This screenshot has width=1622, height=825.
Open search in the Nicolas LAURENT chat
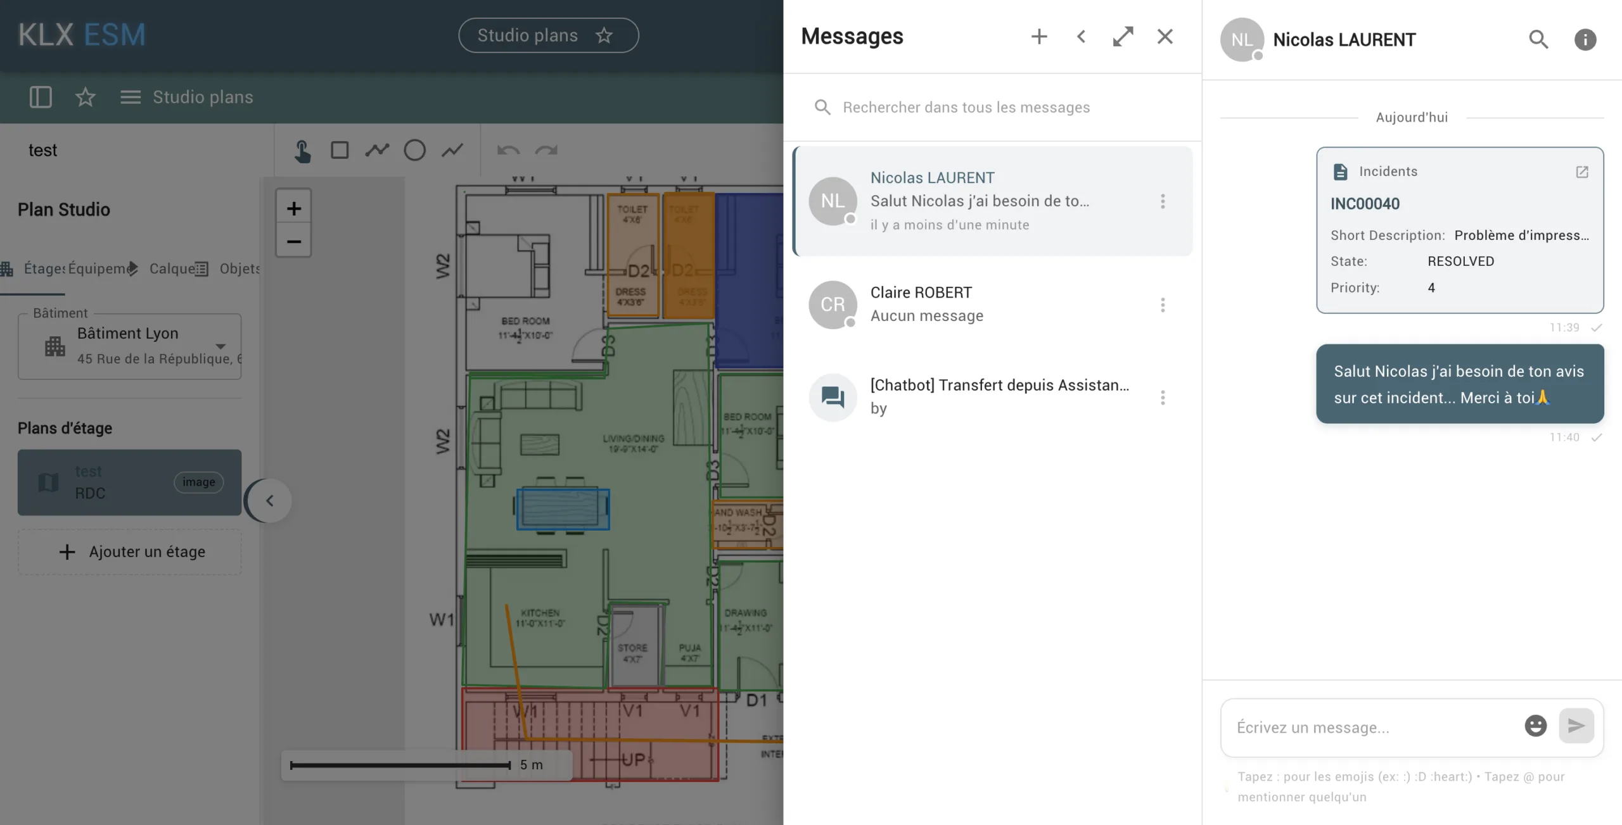click(x=1538, y=40)
